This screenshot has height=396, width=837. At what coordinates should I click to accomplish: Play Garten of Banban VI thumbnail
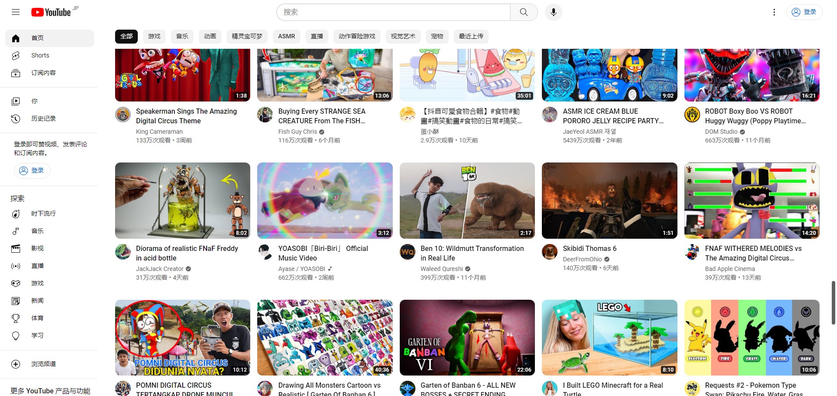tap(467, 338)
